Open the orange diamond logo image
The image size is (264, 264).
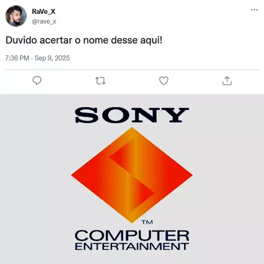[132, 175]
